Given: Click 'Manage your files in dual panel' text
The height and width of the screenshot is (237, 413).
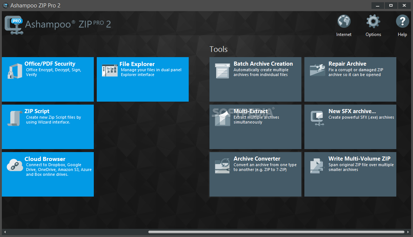Looking at the screenshot, I should tap(151, 70).
